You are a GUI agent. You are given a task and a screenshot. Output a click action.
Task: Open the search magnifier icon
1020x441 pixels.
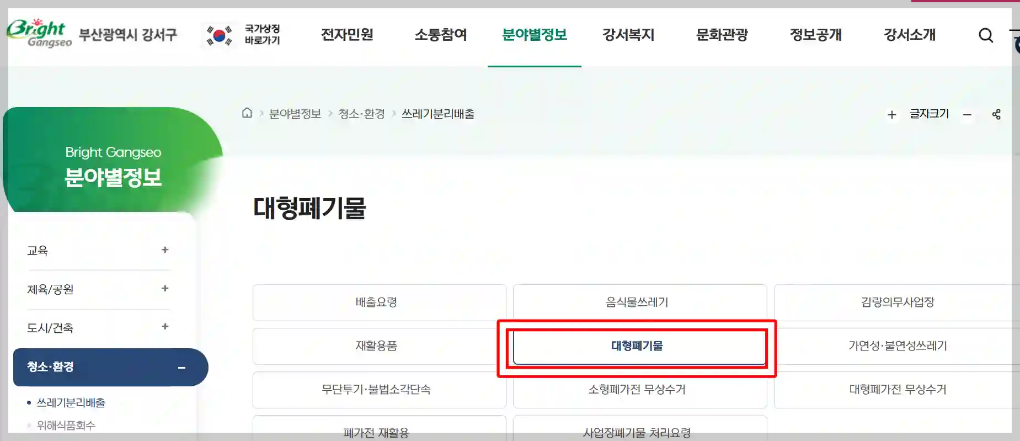986,35
